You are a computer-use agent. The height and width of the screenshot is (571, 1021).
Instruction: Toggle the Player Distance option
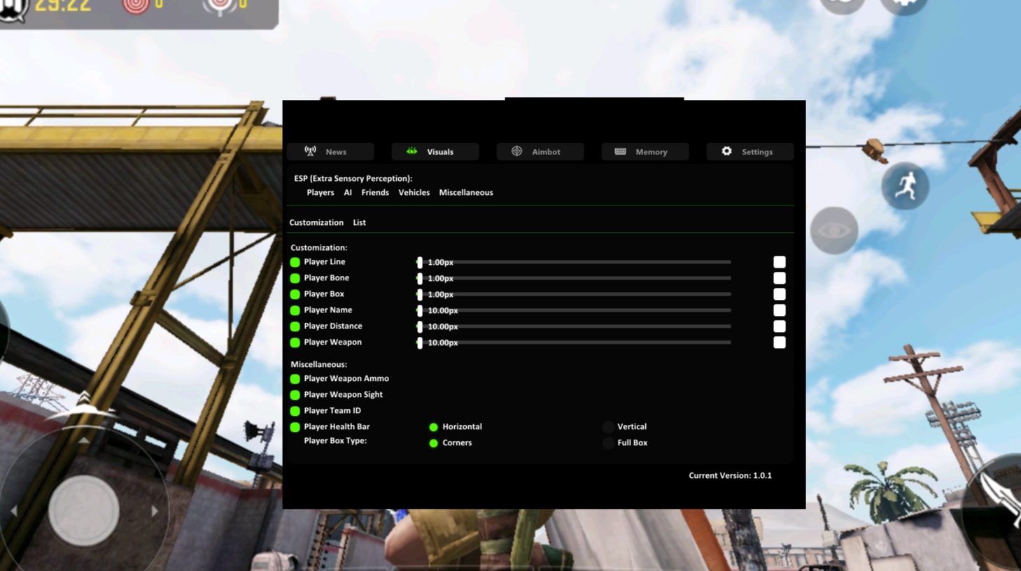(x=295, y=326)
